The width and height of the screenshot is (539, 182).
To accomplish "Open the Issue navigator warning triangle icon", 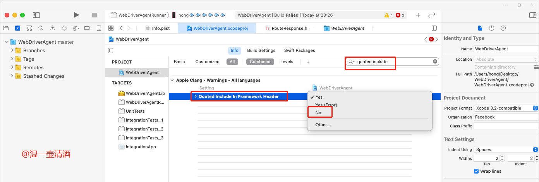I will click(x=52, y=28).
